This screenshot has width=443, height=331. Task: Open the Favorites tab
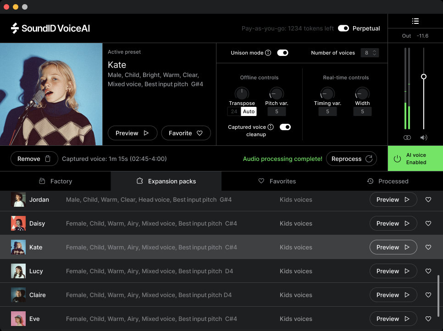(x=277, y=181)
